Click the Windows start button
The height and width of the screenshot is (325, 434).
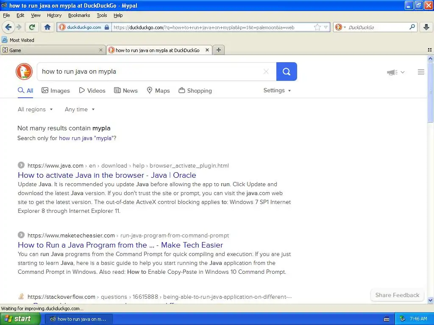pyautogui.click(x=20, y=319)
